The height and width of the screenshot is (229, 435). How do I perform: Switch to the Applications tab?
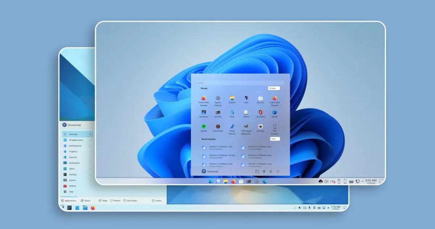coord(69,200)
